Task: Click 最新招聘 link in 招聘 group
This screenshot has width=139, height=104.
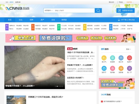Action: coord(90,26)
